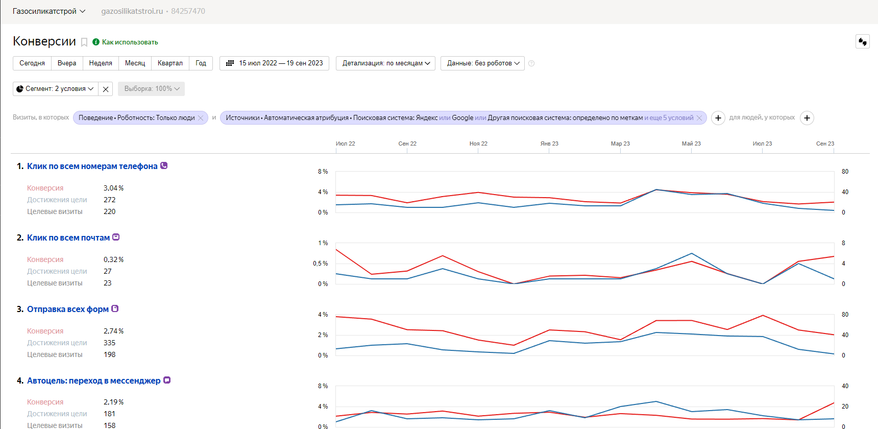
Task: Click the bookmark icon next to Конверсии
Action: (84, 42)
